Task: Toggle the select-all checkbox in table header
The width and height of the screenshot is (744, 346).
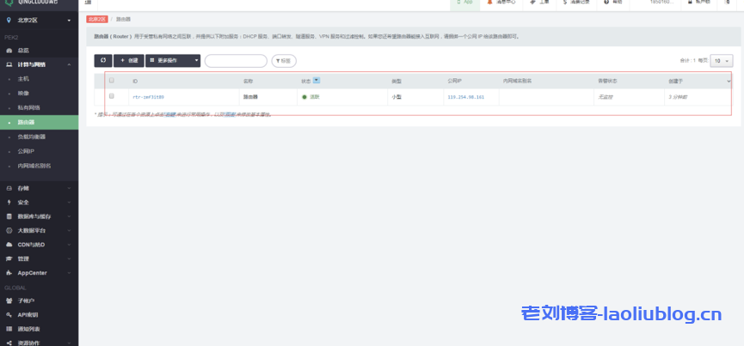Action: [111, 81]
